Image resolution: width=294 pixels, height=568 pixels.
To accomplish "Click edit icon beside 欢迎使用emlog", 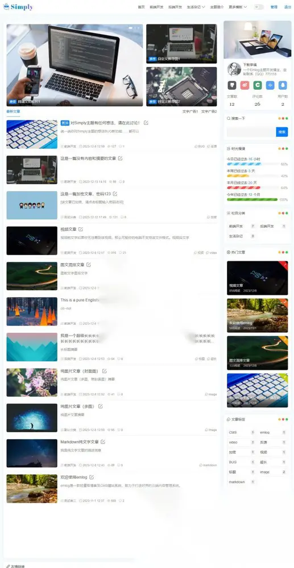I will pyautogui.click(x=92, y=477).
